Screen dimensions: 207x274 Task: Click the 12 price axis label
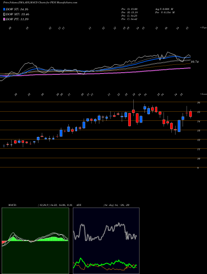tap(198, 140)
